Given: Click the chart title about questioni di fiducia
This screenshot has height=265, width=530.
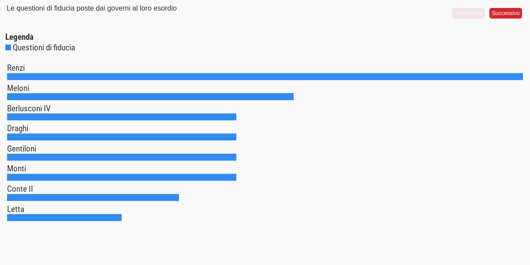Looking at the screenshot, I should (x=91, y=8).
